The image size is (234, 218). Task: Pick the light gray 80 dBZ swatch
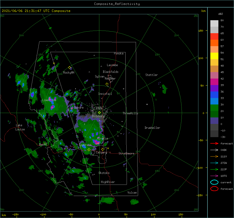click(214, 23)
